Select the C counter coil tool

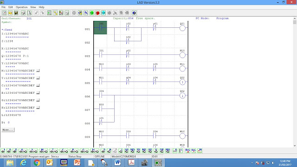[64, 151]
